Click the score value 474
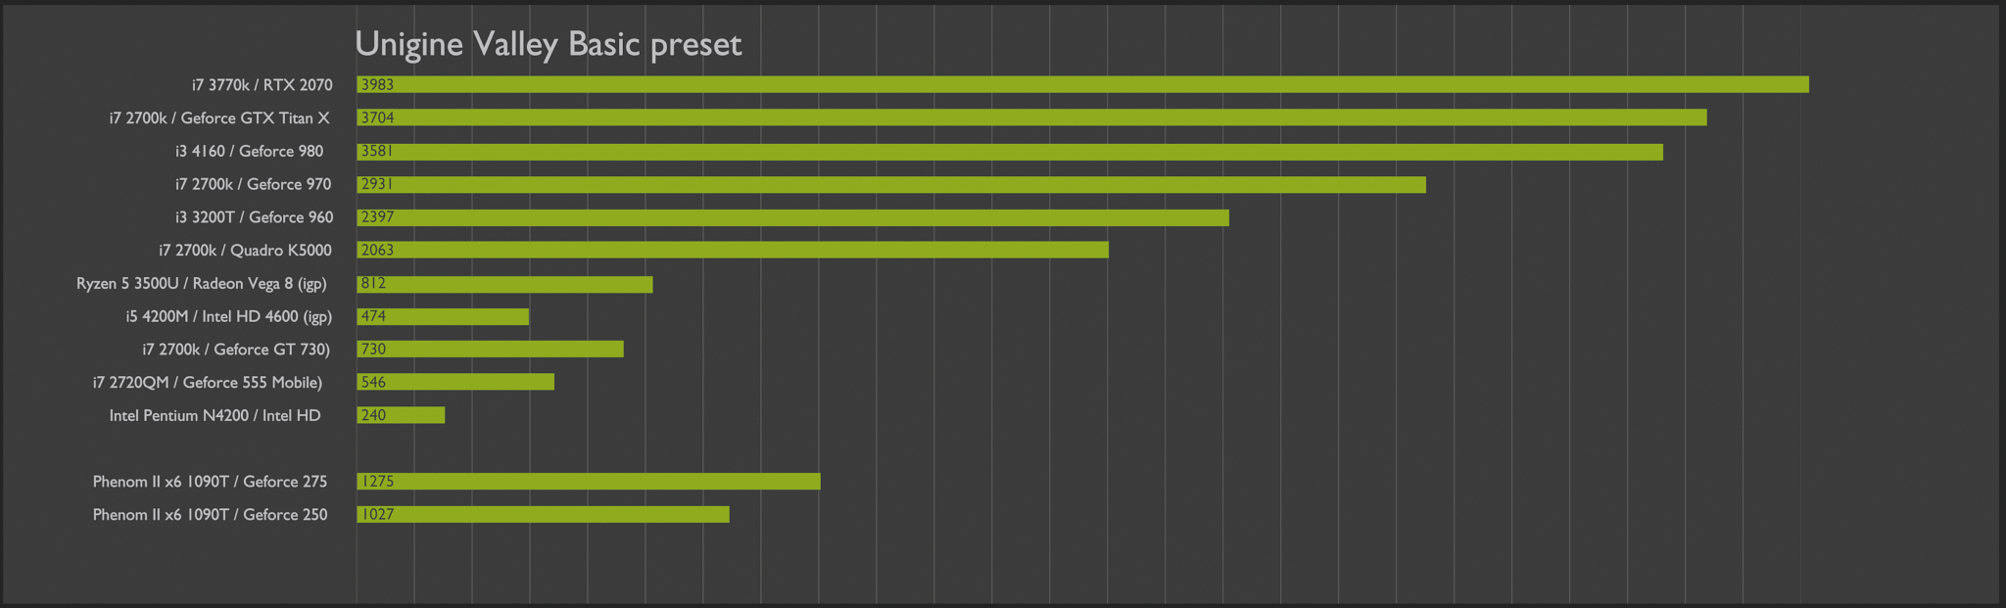The image size is (2006, 608). [x=373, y=316]
